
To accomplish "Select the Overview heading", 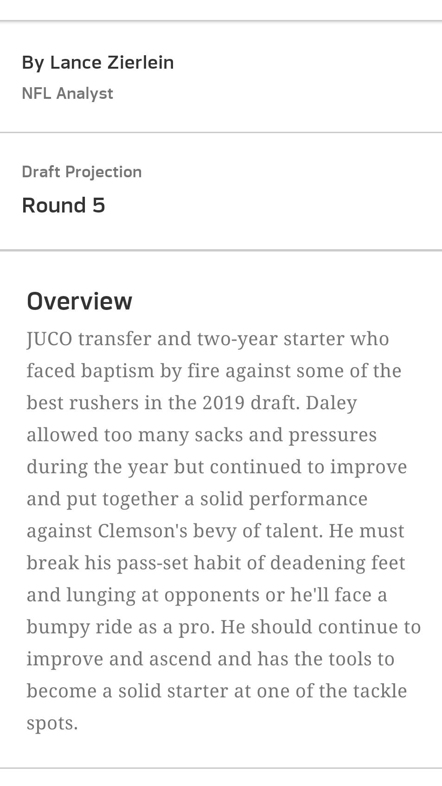I will pyautogui.click(x=79, y=301).
